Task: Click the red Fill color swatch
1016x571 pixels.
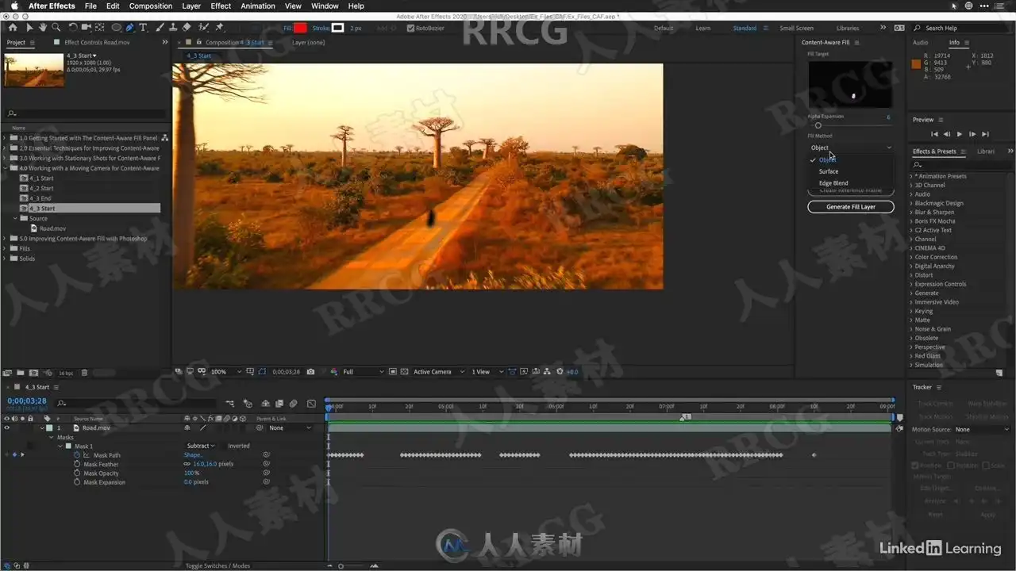Action: coord(300,29)
